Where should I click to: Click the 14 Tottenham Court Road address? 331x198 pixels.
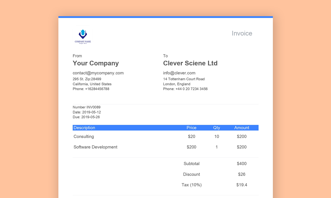(x=184, y=79)
